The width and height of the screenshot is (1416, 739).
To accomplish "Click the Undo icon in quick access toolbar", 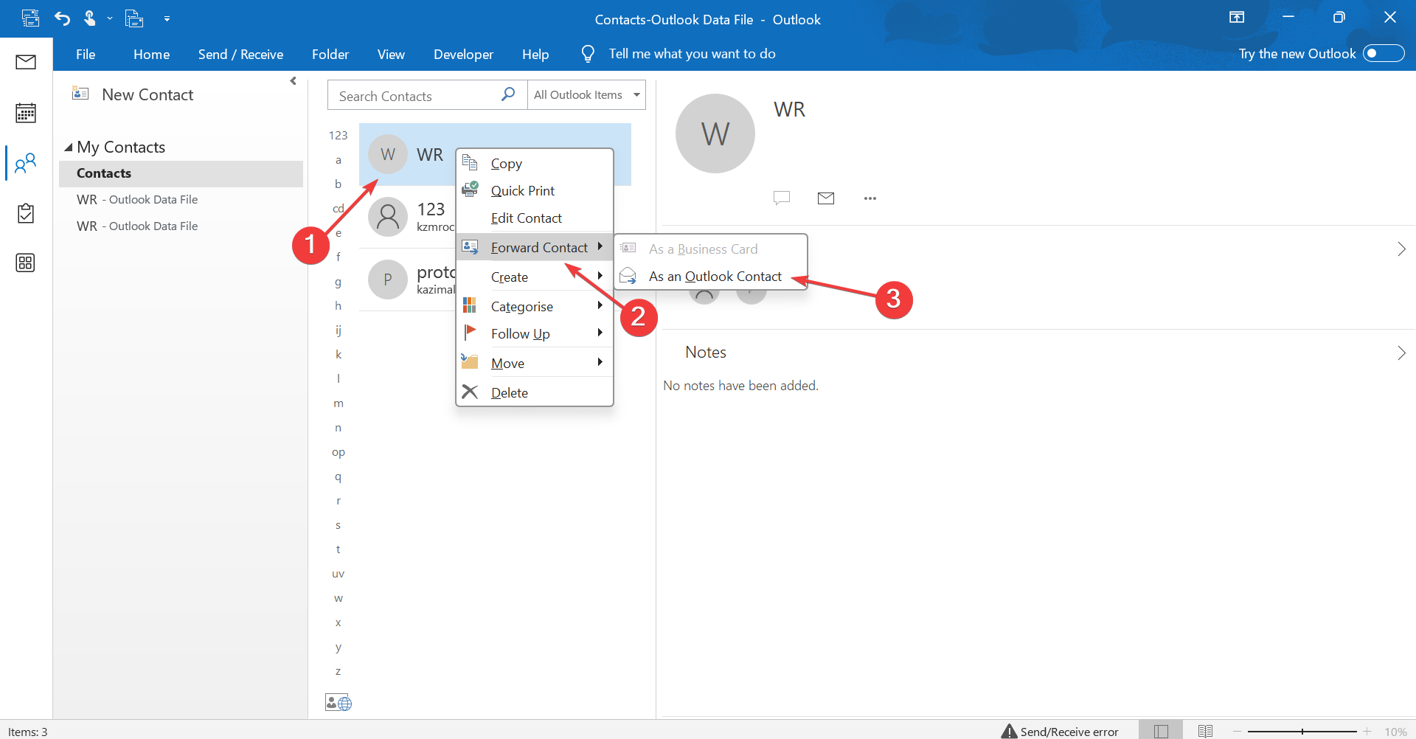I will [62, 18].
